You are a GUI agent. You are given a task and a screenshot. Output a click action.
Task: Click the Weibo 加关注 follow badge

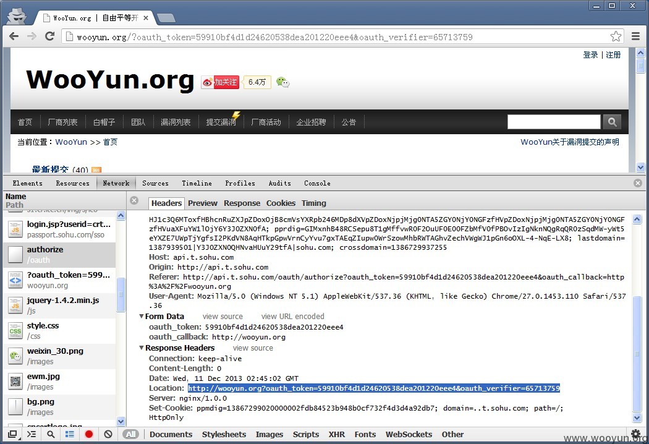[220, 82]
